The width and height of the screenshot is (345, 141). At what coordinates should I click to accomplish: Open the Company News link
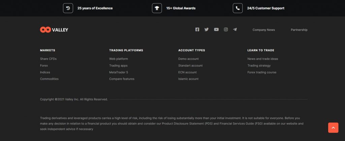pyautogui.click(x=263, y=30)
